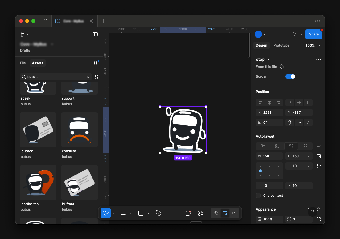Open asset search filter settings icon

pos(96,77)
